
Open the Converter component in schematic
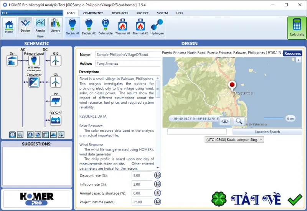click(34, 82)
